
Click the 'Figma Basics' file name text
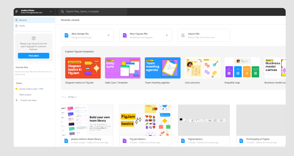(195, 139)
